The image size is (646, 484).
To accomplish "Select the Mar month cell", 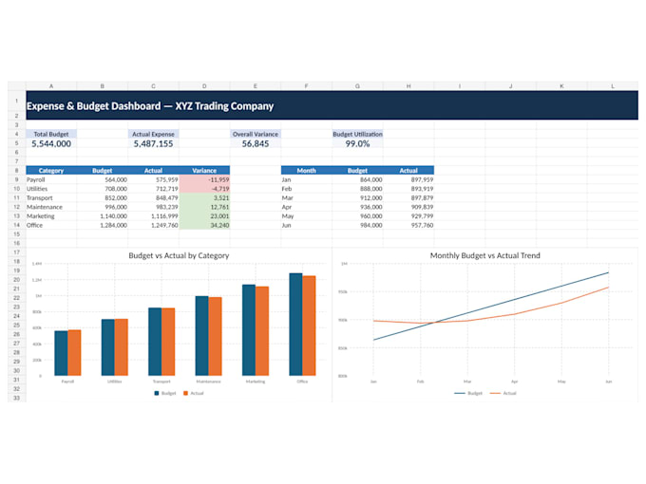I will [307, 198].
